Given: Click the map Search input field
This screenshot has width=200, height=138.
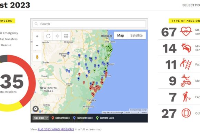Looking at the screenshot, I should coord(89,24).
